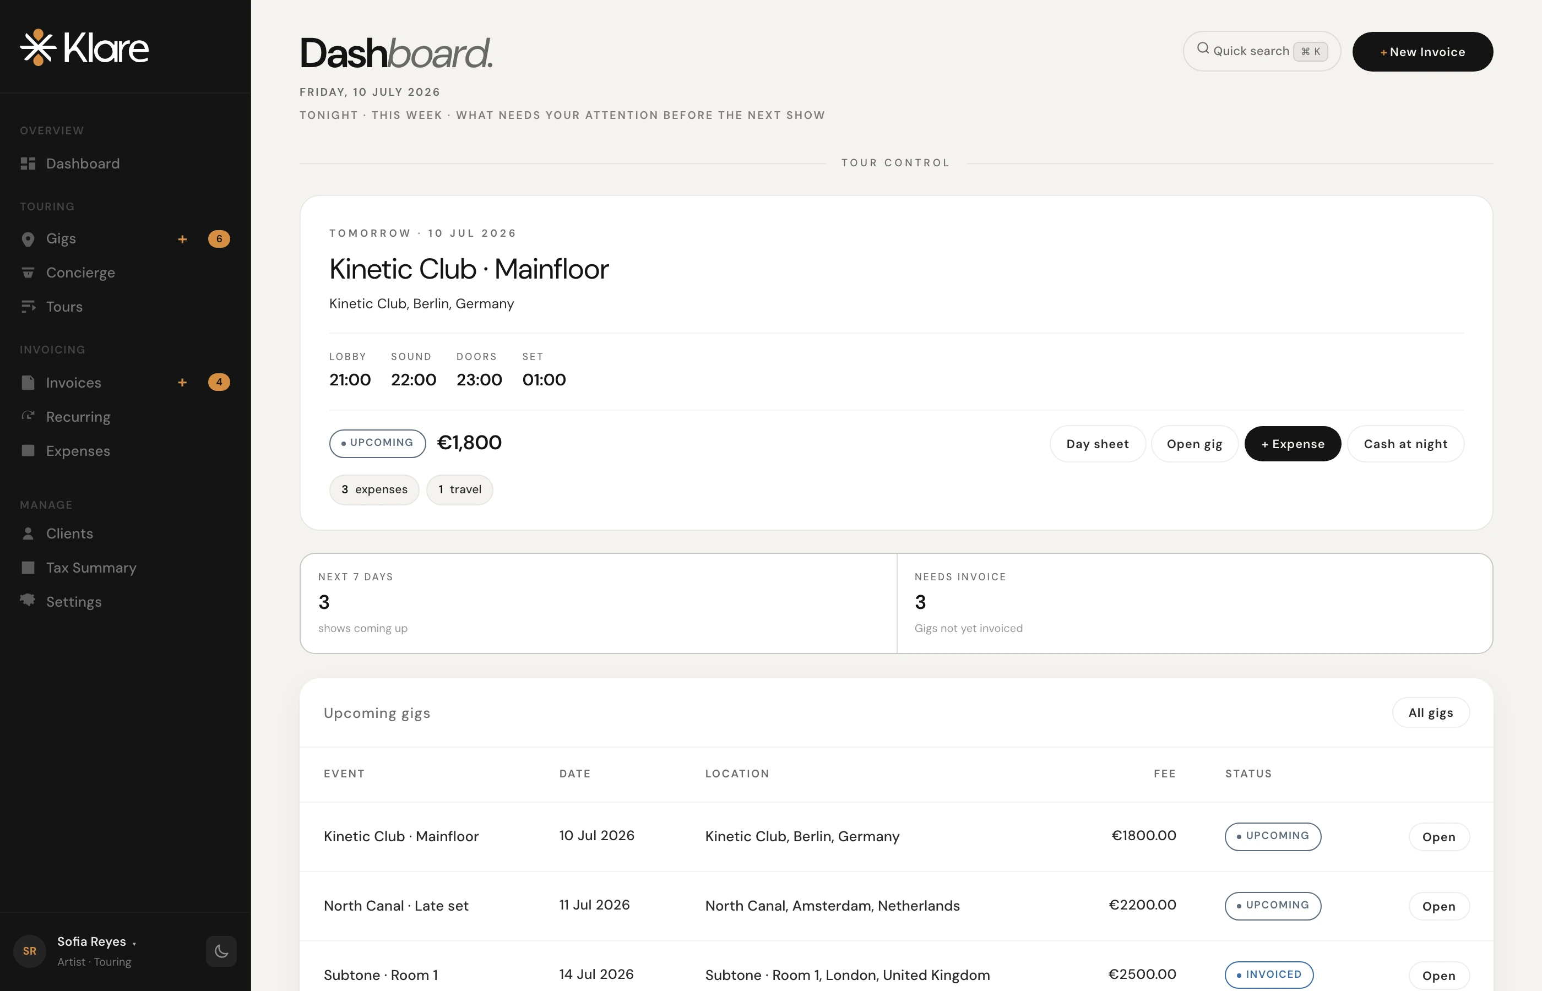
Task: Click the Klare logo star icon
Action: [x=38, y=47]
